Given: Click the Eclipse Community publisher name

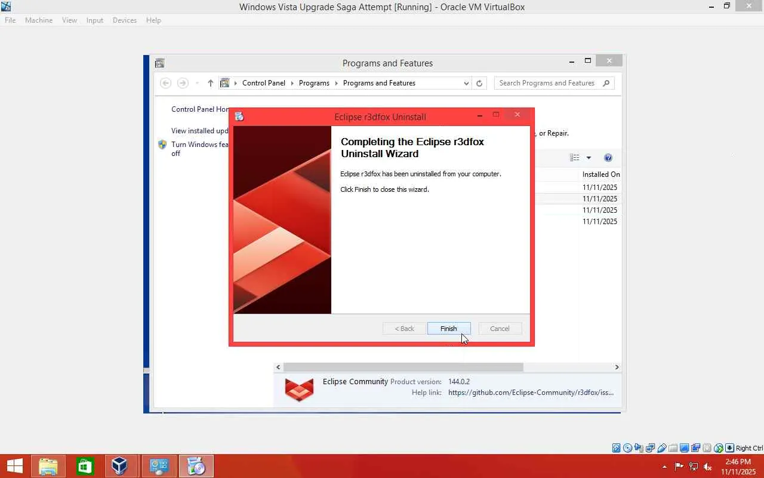Looking at the screenshot, I should pyautogui.click(x=355, y=382).
